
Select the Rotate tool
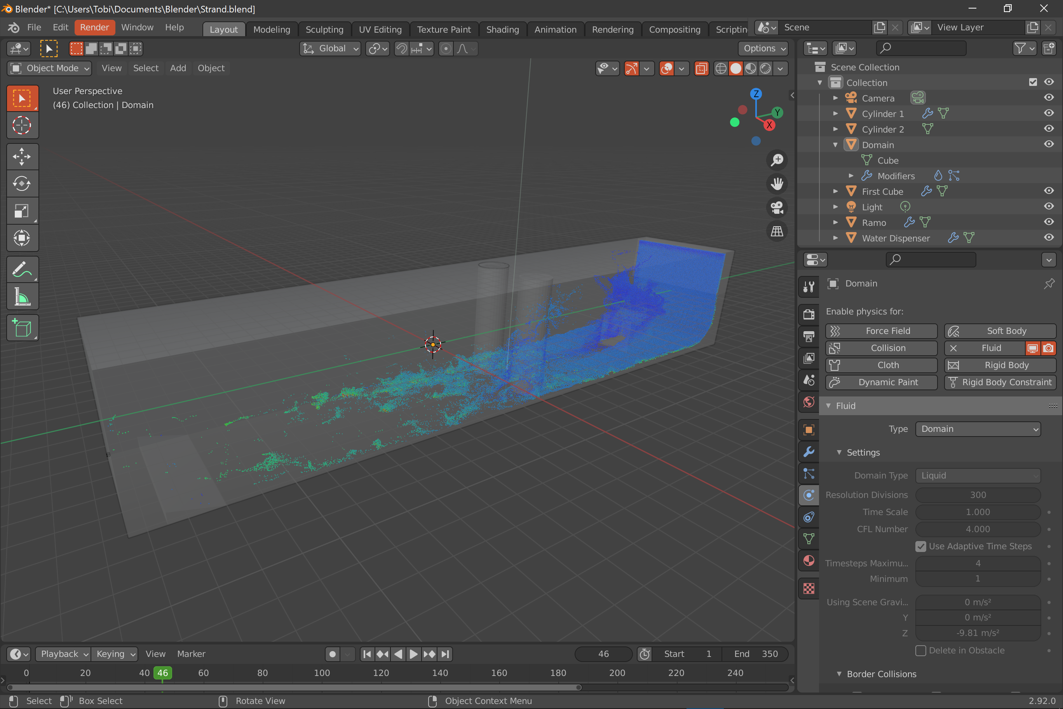click(x=22, y=183)
